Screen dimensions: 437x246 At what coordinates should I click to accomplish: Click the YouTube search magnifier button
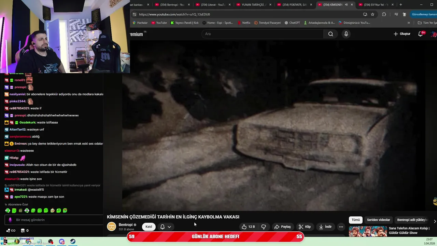tap(330, 34)
